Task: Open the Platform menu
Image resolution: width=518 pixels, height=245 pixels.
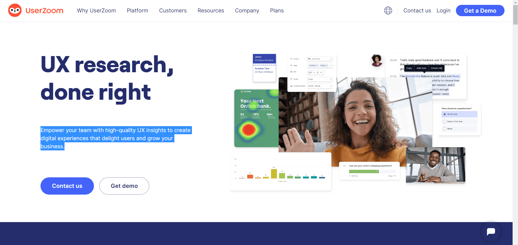Action: pyautogui.click(x=137, y=11)
